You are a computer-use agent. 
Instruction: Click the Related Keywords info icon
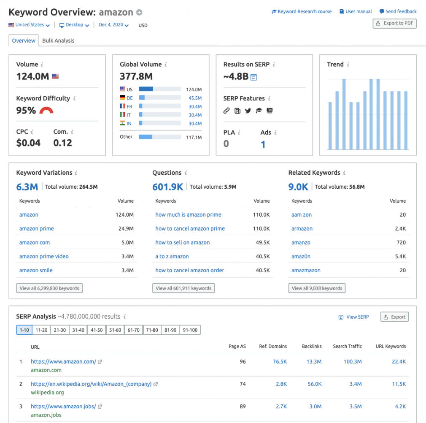tap(344, 173)
